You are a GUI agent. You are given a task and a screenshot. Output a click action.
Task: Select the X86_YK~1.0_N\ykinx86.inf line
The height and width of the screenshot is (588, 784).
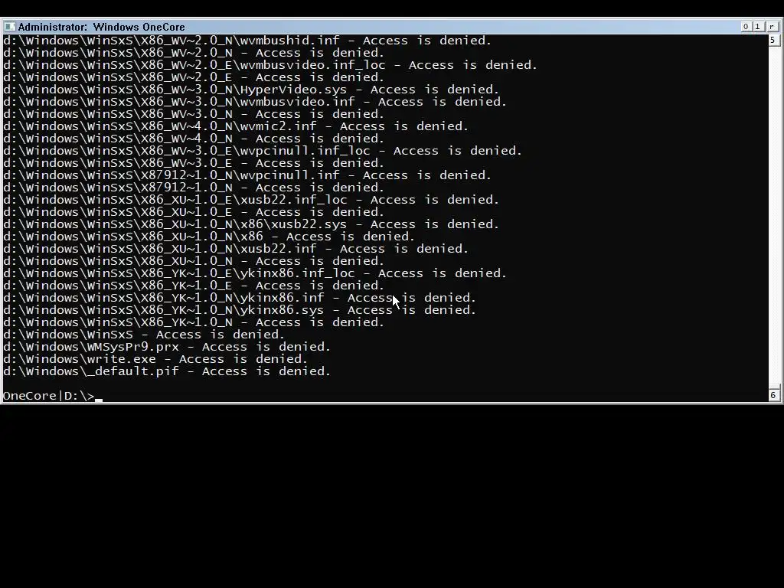(x=240, y=298)
